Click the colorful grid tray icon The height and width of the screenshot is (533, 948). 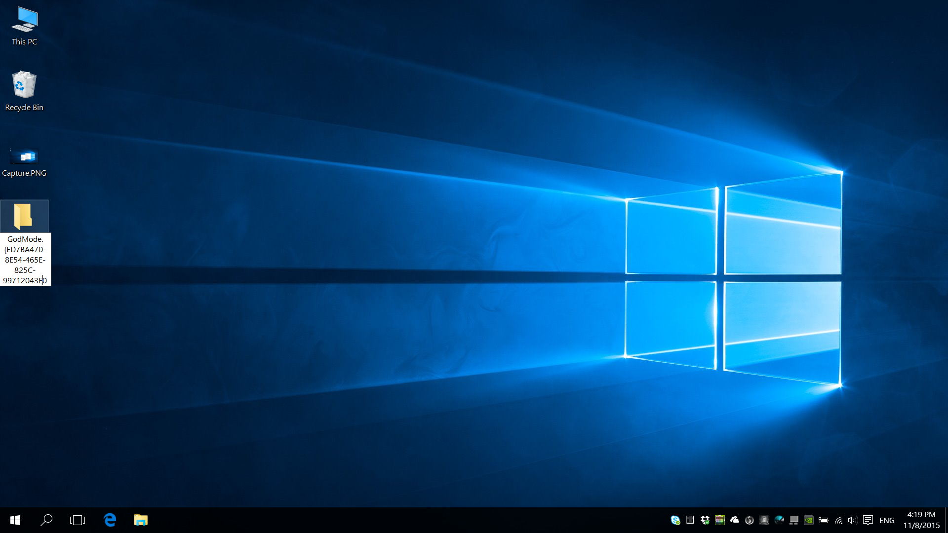(720, 520)
